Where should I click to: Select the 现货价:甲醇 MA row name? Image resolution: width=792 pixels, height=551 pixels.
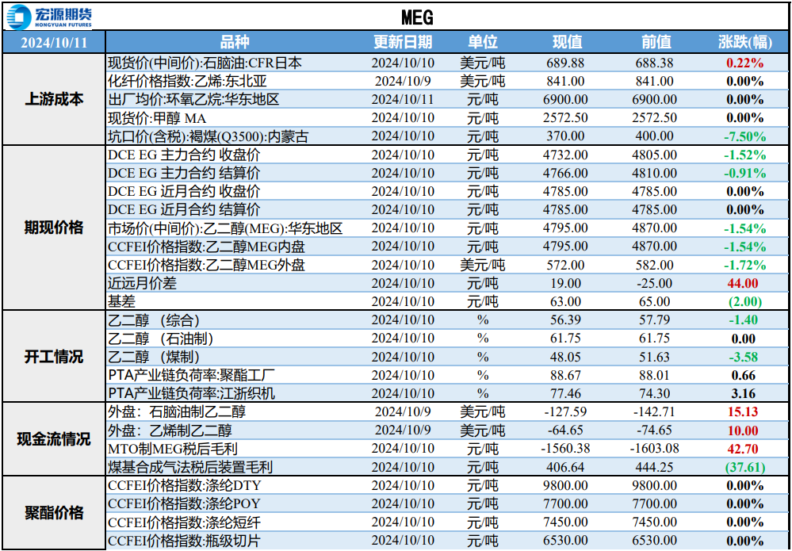(157, 118)
